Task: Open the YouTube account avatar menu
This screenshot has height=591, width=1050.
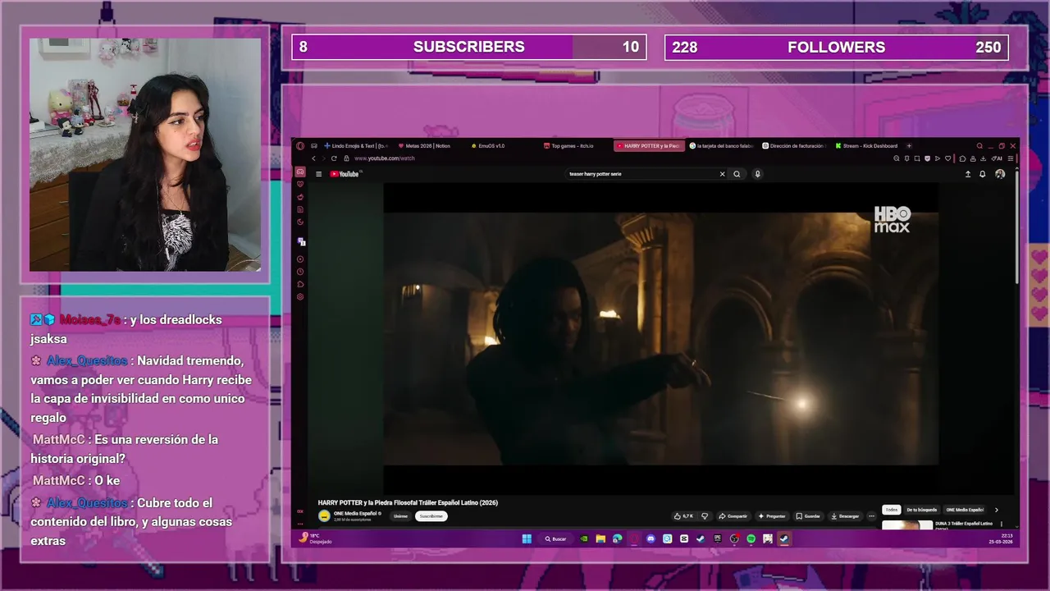Action: tap(1000, 174)
